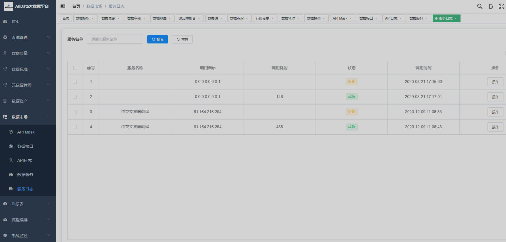The image size is (506, 242).
Task: Click the document icon in top header
Action: coord(491,6)
